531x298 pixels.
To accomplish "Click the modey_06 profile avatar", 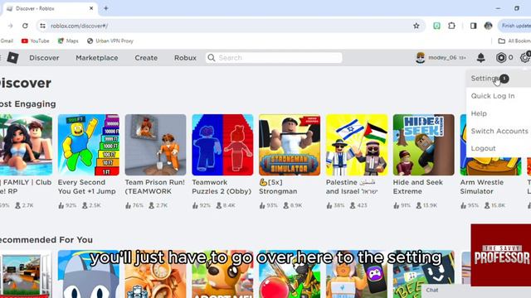I will [x=421, y=58].
